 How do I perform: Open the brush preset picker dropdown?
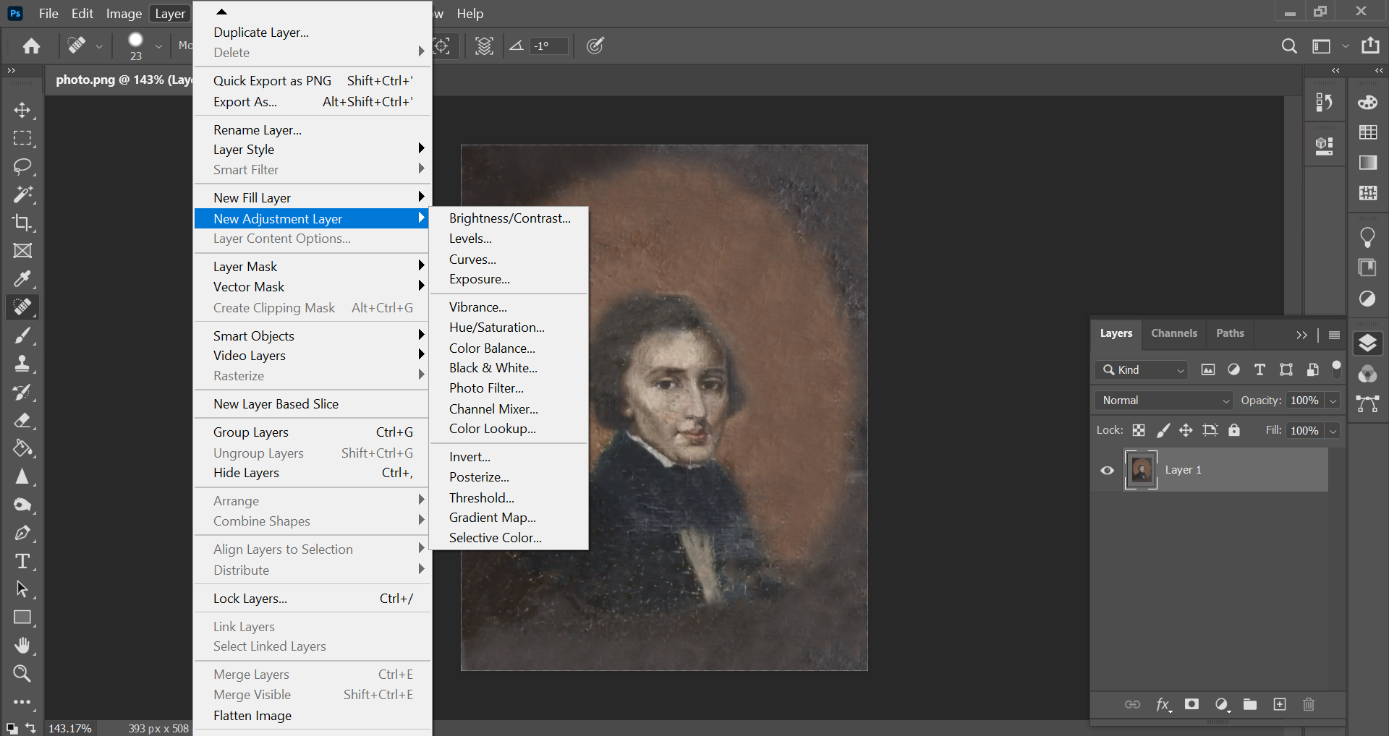click(x=158, y=46)
